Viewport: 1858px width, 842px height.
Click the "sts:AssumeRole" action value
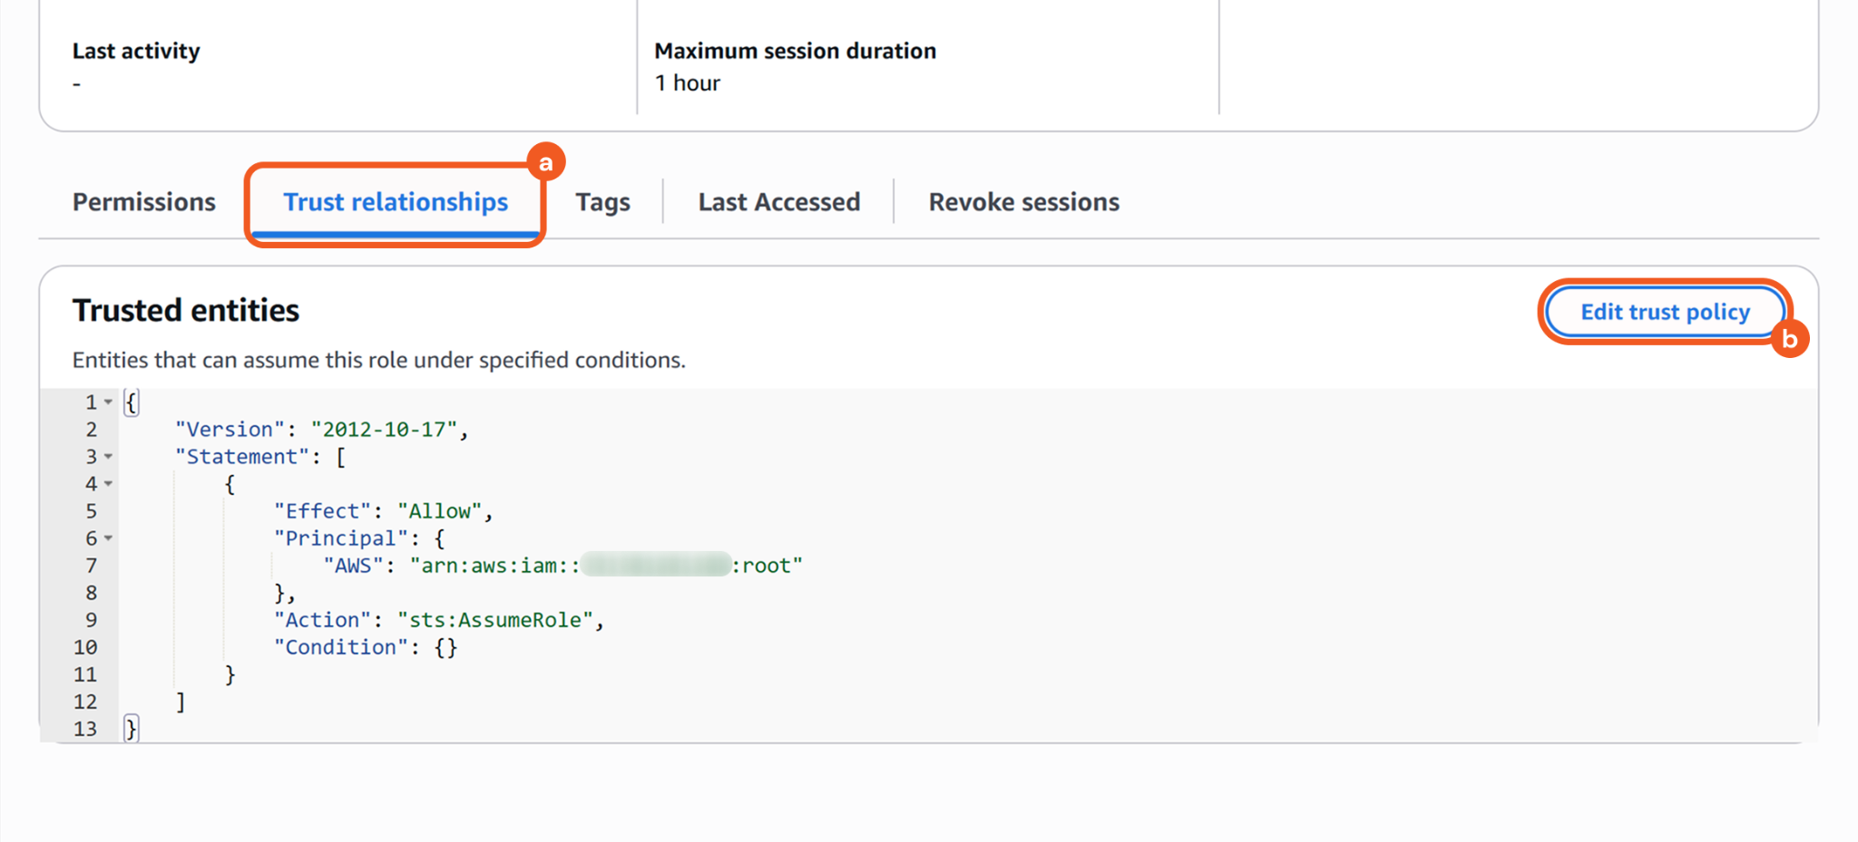pos(495,620)
